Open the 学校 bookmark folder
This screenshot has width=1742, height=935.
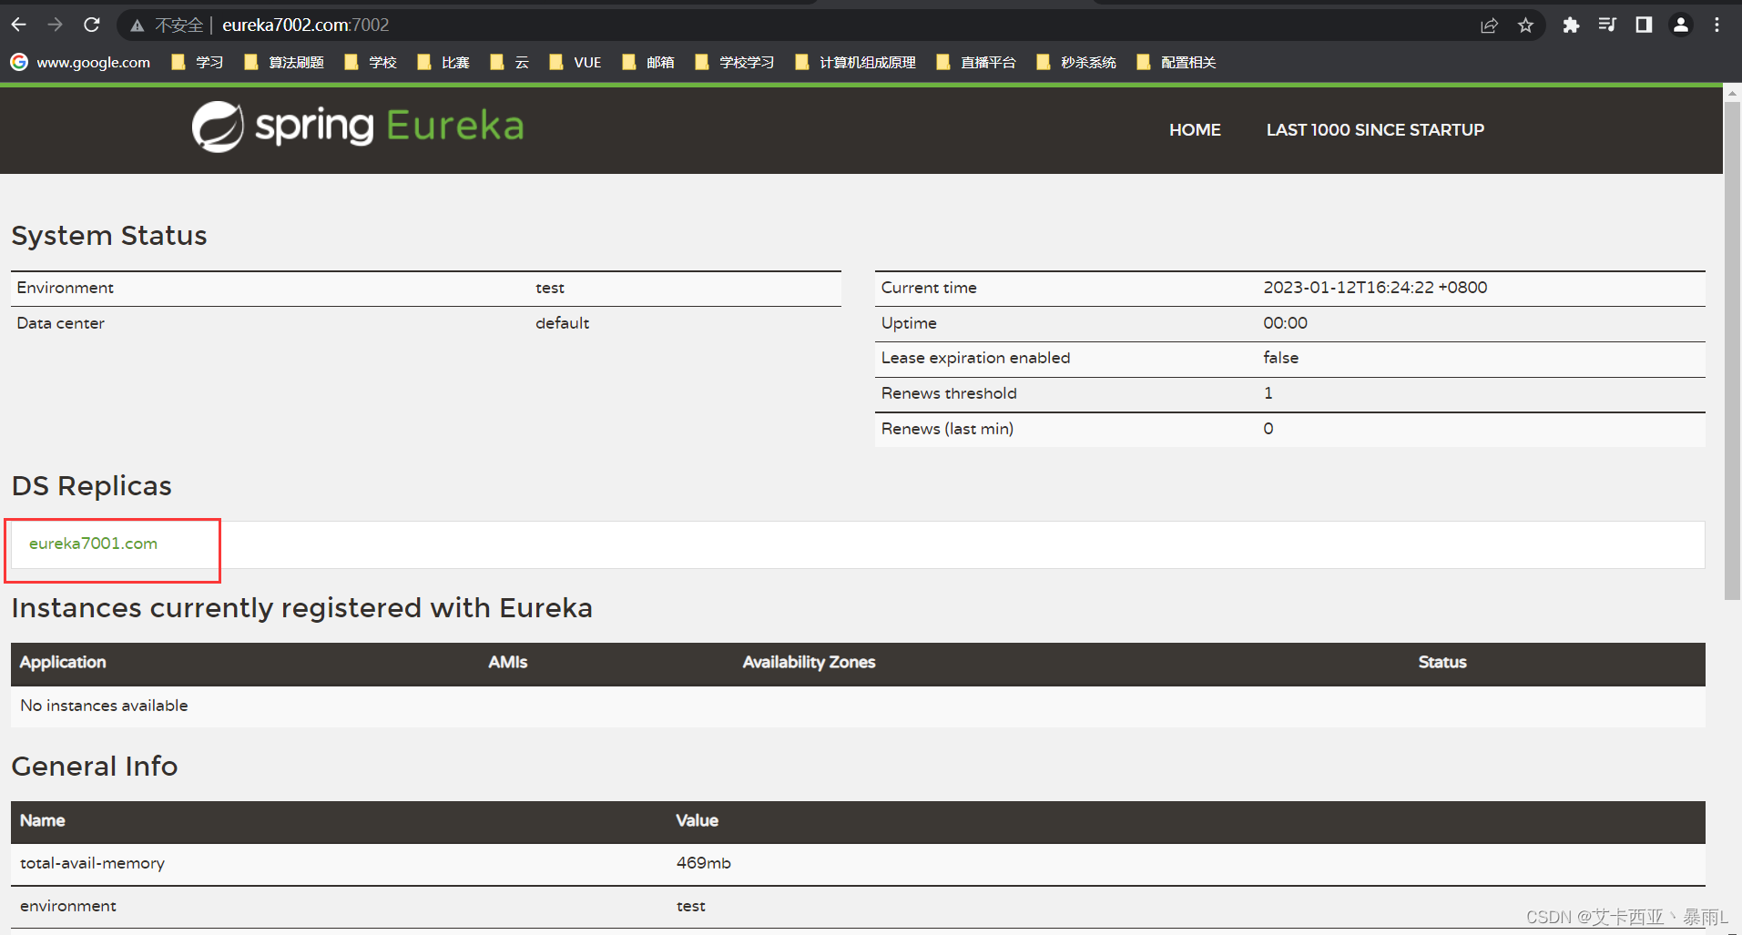pyautogui.click(x=370, y=62)
